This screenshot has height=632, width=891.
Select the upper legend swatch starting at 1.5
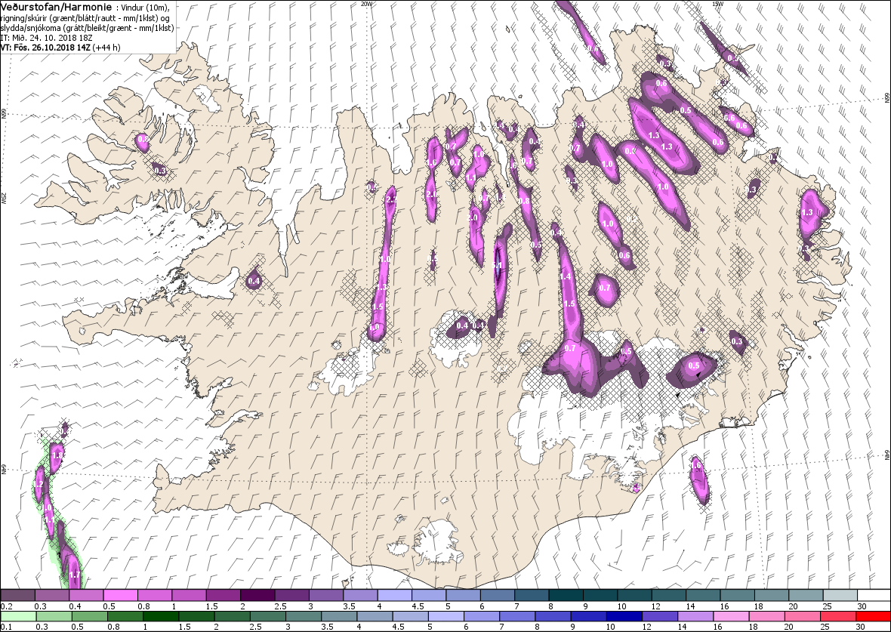224,595
